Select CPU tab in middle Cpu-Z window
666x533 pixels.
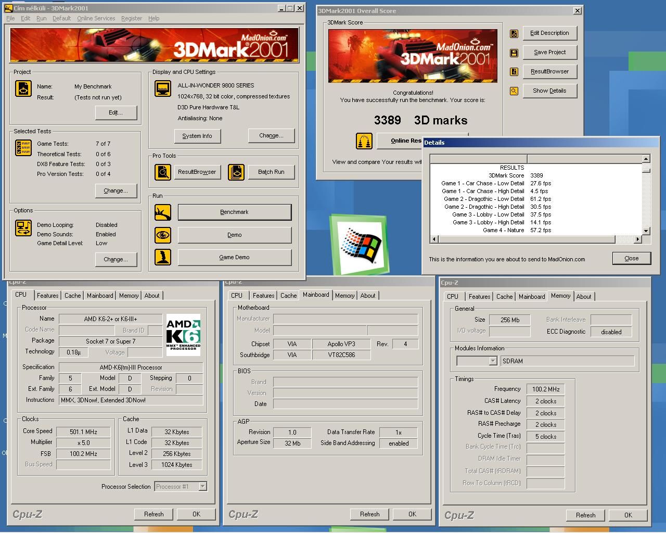(x=237, y=296)
